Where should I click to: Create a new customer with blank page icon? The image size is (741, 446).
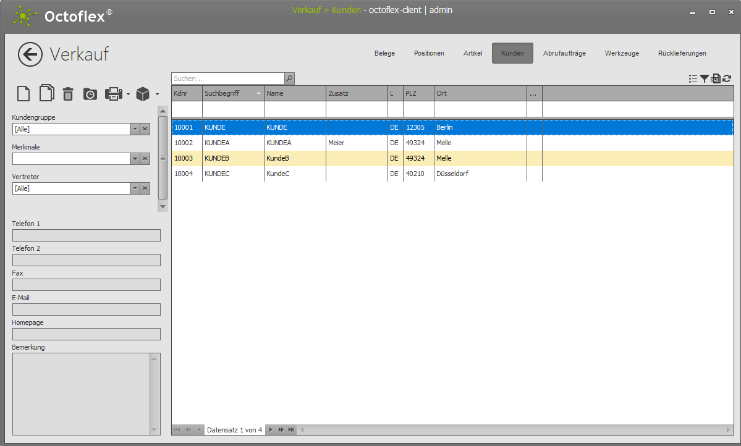point(23,94)
